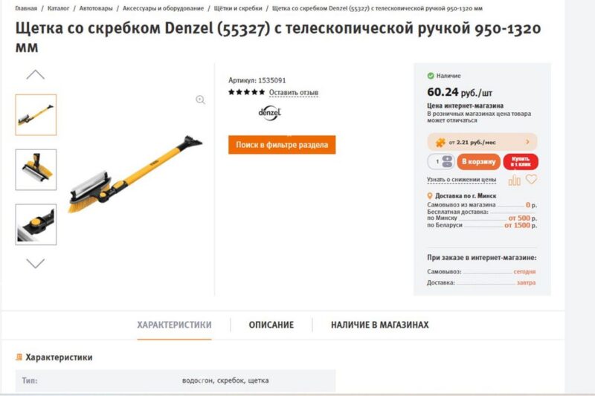Show previous thumbnails with up chevron
Image resolution: width=595 pixels, height=396 pixels.
click(35, 74)
